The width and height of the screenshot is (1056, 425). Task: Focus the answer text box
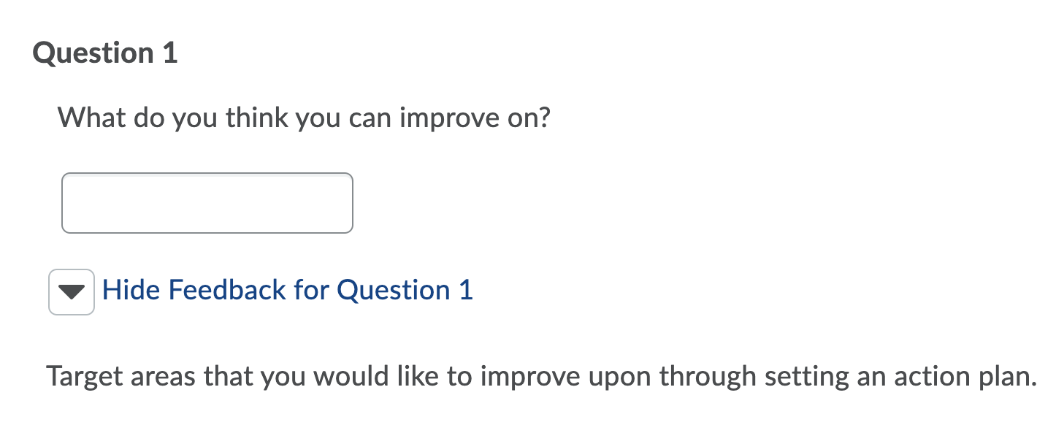click(207, 203)
